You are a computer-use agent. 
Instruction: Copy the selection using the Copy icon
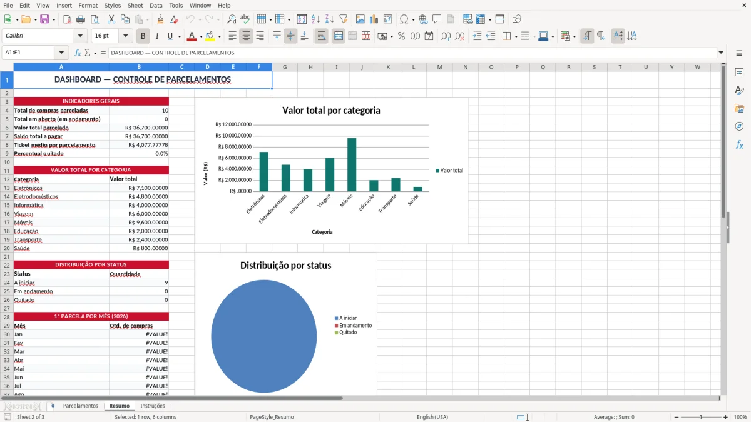(125, 19)
